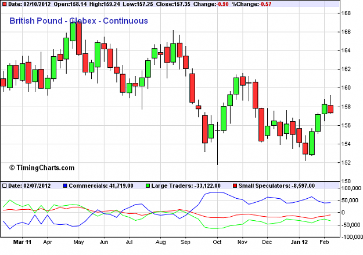Click the tall red candlestick at the May peak
Screen dimensions: 363x255
(x=79, y=38)
